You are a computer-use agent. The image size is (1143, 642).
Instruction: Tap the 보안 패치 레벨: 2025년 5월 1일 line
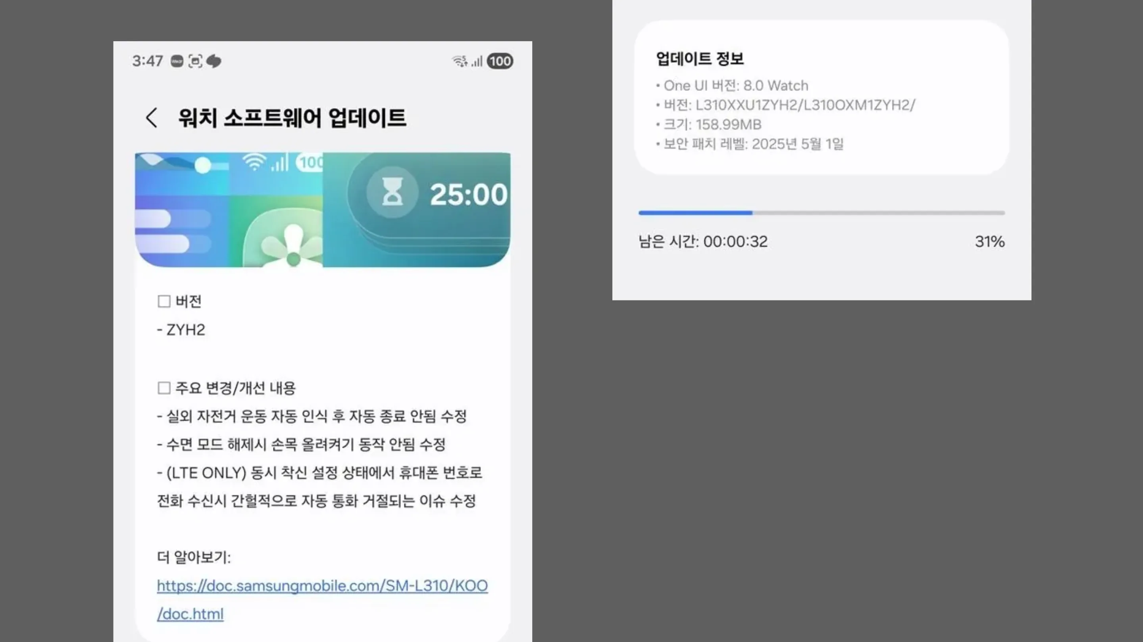pyautogui.click(x=750, y=144)
